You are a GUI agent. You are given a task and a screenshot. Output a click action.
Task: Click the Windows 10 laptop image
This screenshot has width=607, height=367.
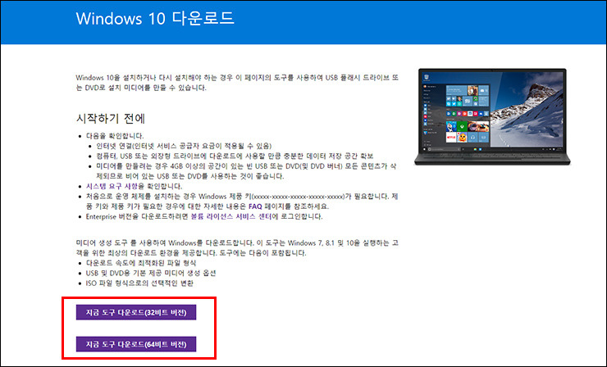click(492, 117)
